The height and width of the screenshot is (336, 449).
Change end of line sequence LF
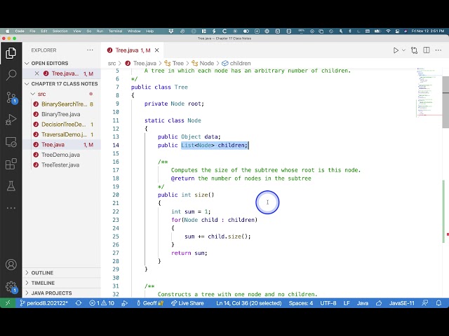347,303
